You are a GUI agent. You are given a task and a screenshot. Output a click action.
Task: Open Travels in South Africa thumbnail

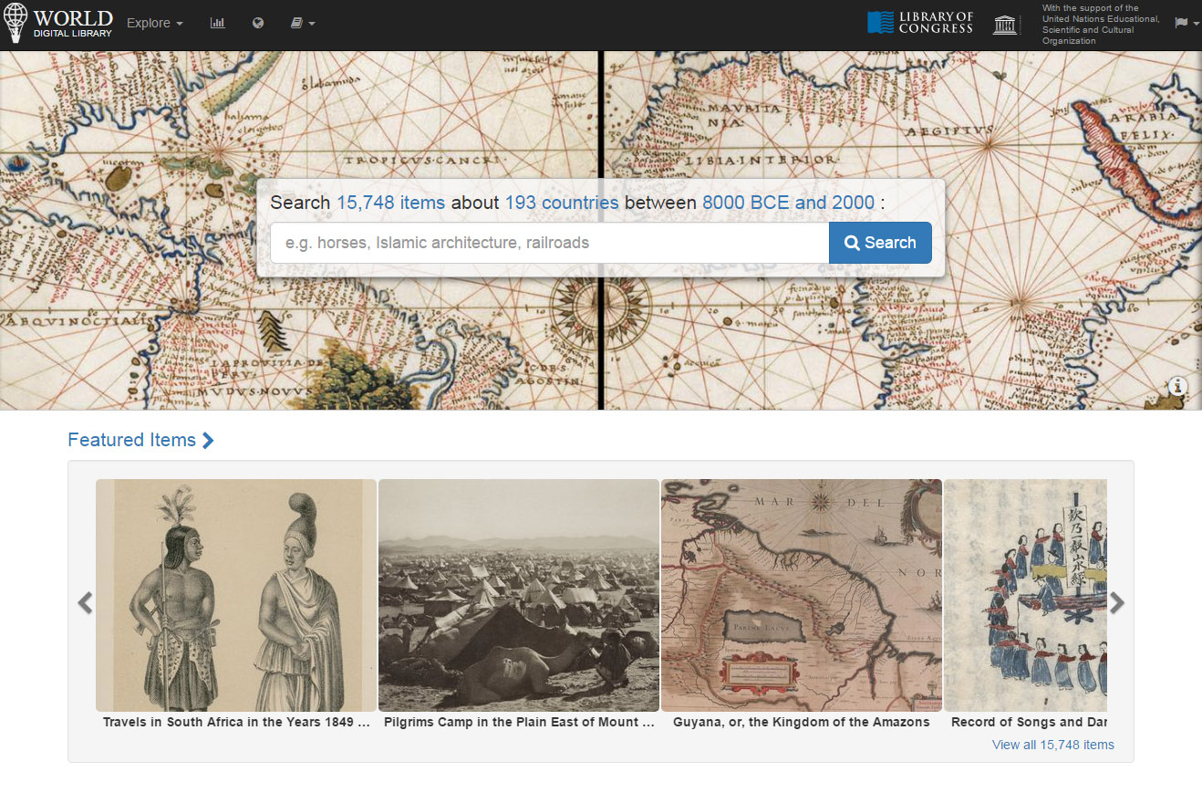[236, 595]
